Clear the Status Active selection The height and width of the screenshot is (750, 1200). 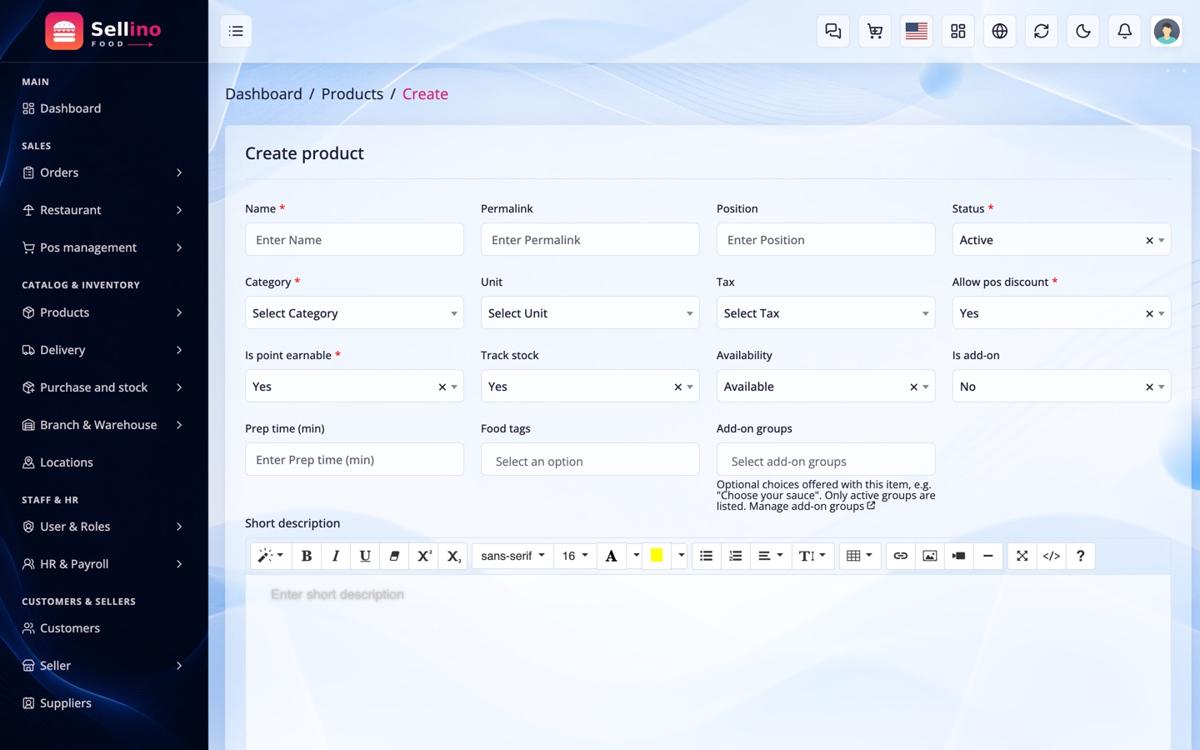tap(1149, 241)
